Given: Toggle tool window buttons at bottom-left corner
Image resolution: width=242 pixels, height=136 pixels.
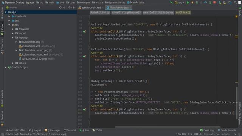Looking at the screenshot, I should [x=3, y=134].
